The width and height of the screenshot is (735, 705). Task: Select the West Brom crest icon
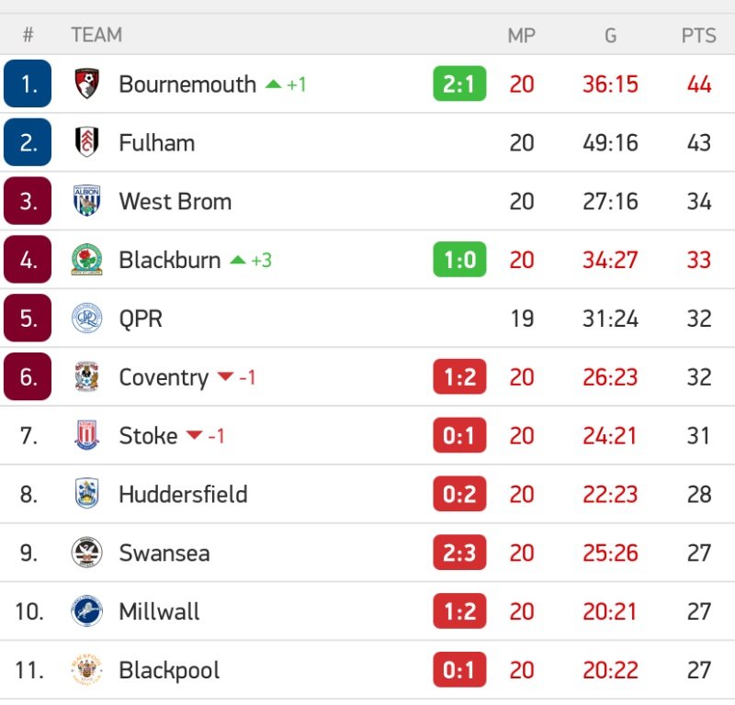click(x=86, y=201)
